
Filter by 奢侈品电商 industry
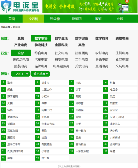[x=21, y=60]
